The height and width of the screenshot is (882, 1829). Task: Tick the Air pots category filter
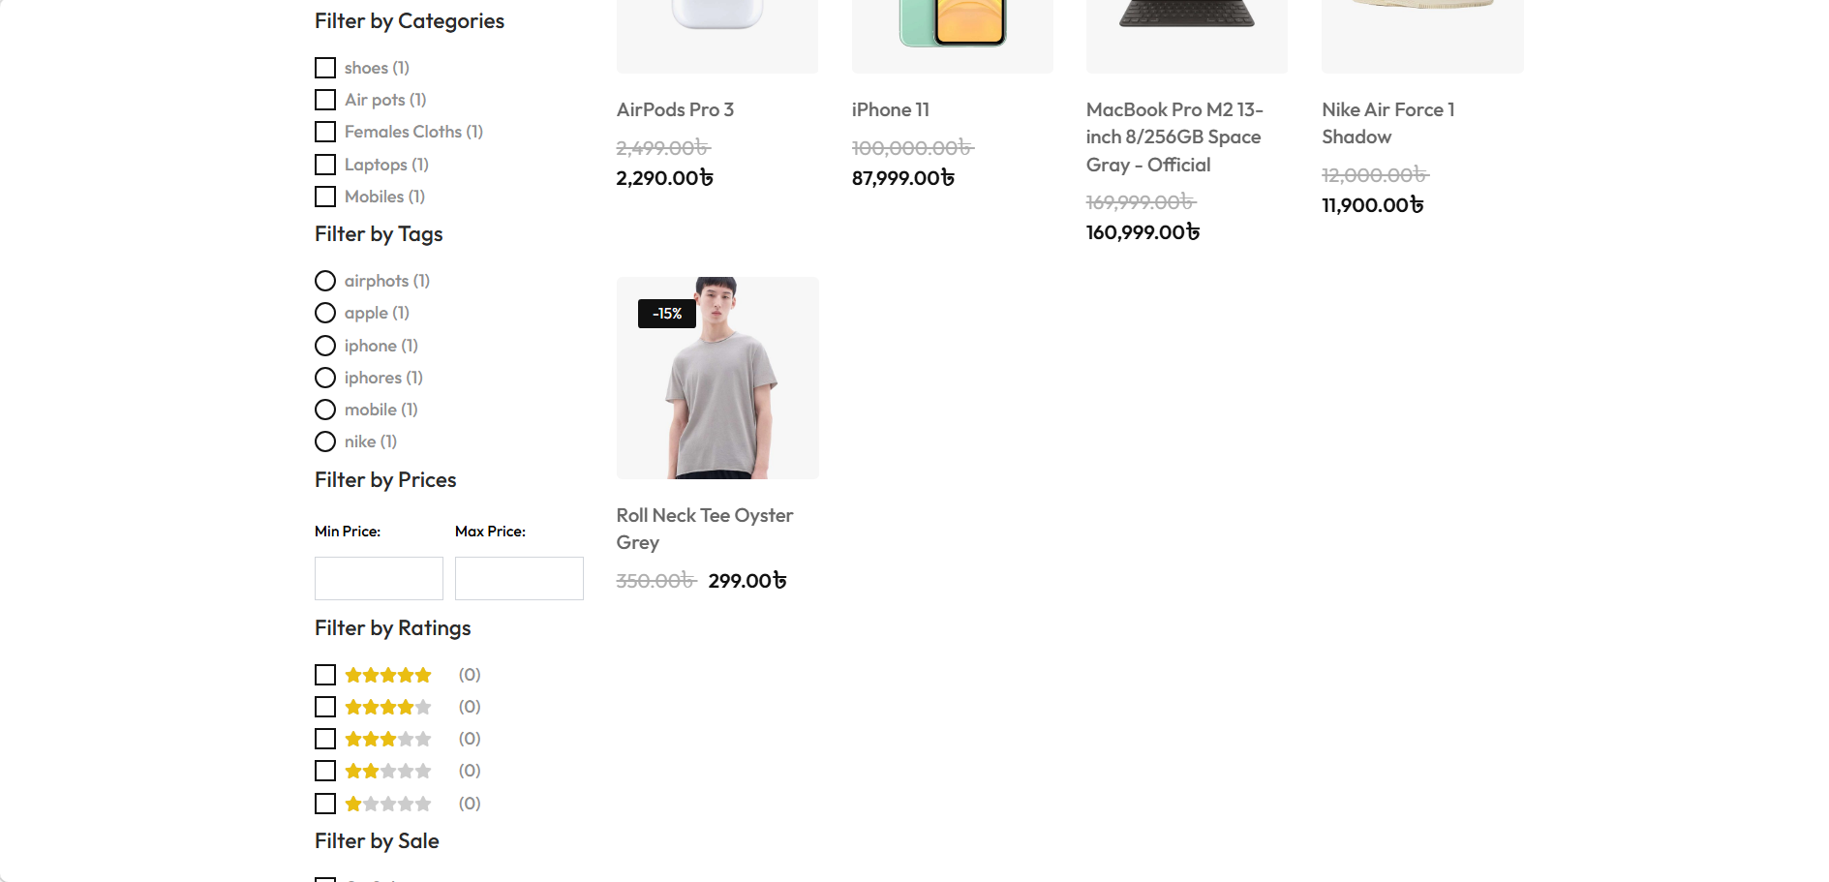point(325,100)
